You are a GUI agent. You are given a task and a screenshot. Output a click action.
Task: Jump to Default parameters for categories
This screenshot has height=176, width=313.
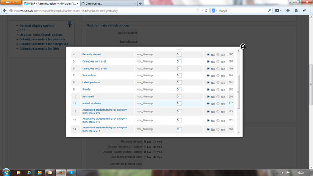pyautogui.click(x=44, y=44)
